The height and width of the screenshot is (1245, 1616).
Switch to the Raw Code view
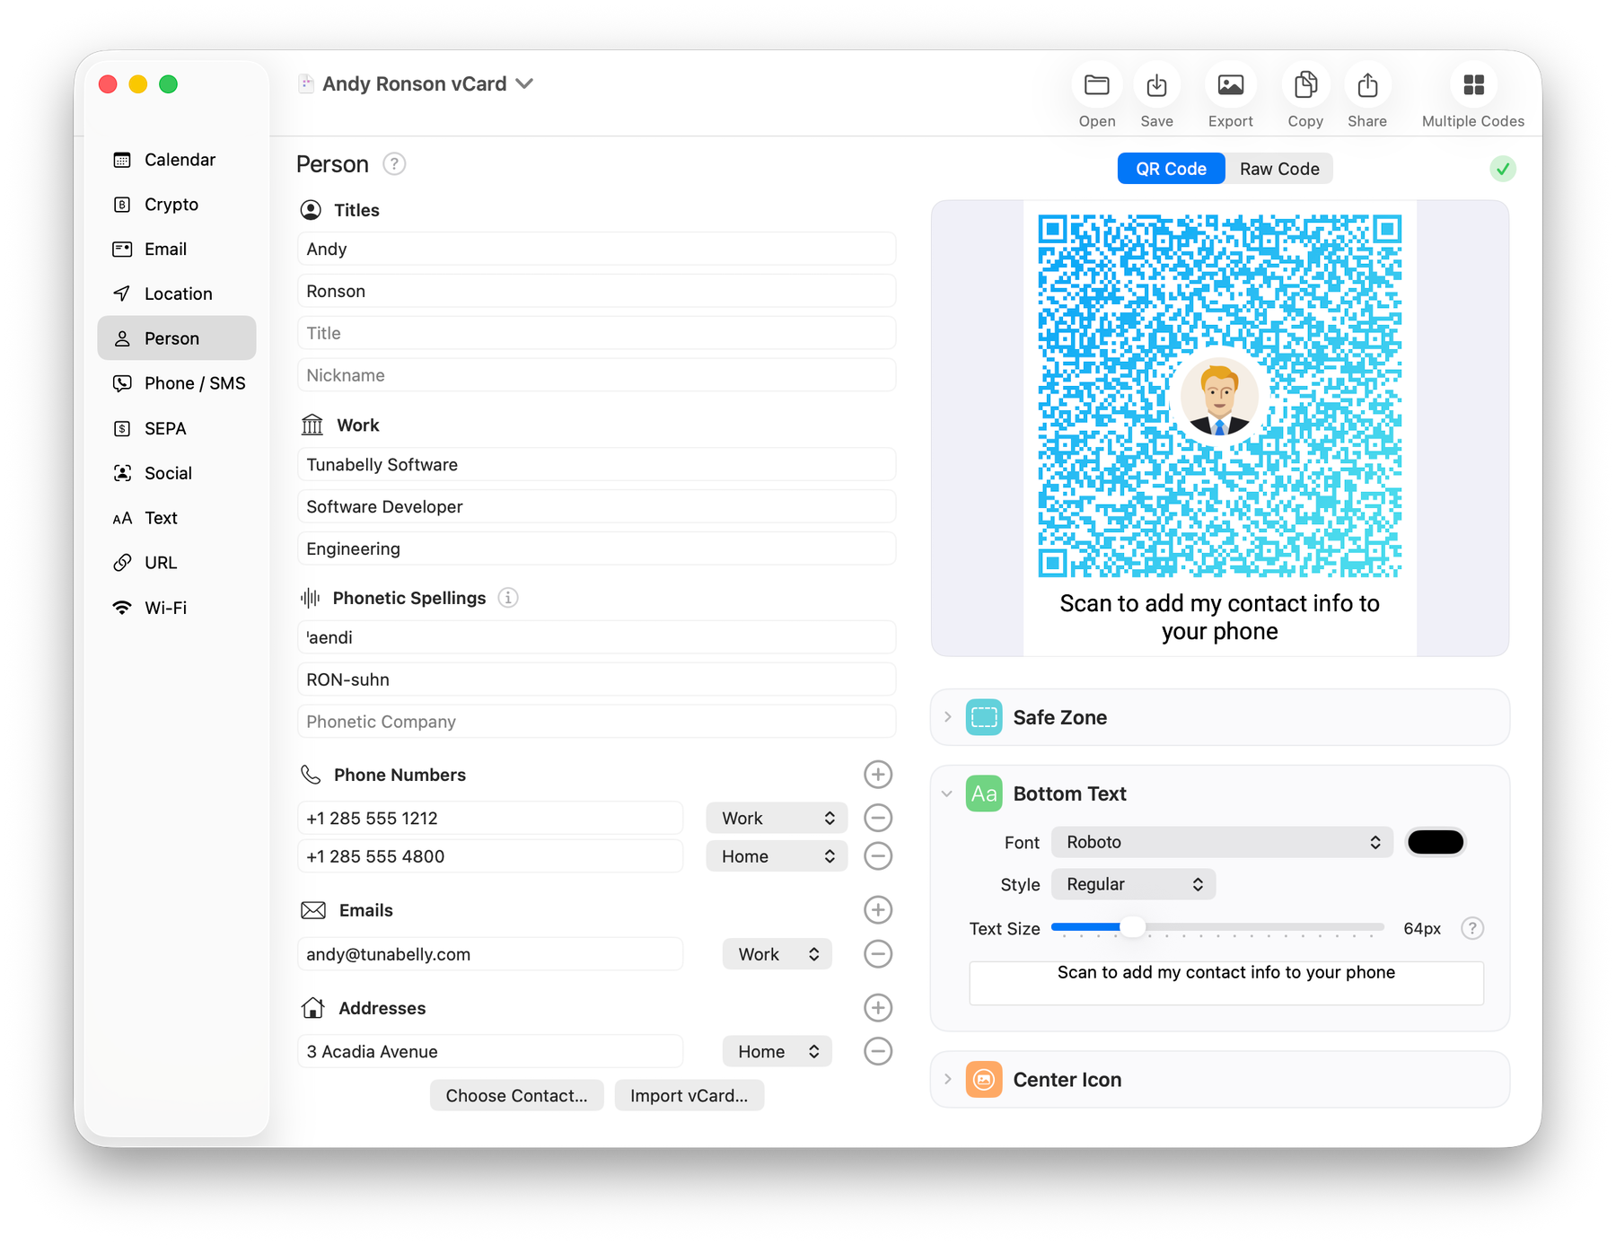pyautogui.click(x=1278, y=169)
